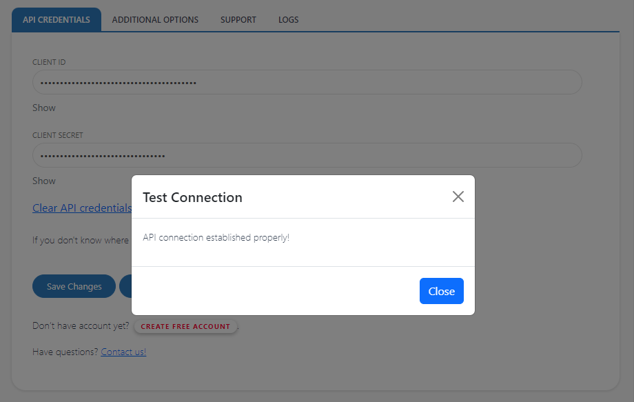Toggle Show under the Client Secret field
The width and height of the screenshot is (634, 402).
44,181
